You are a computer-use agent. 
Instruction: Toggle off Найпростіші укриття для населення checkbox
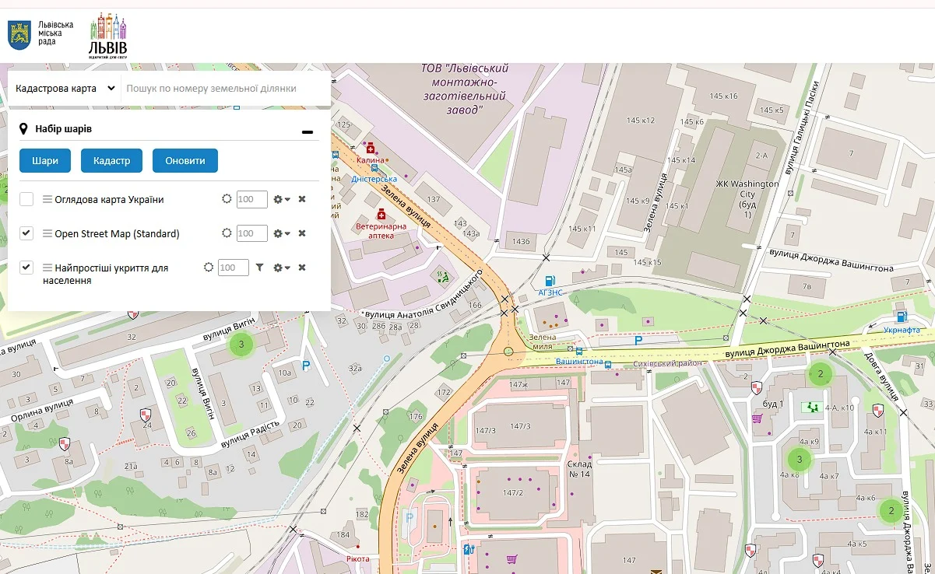point(26,268)
